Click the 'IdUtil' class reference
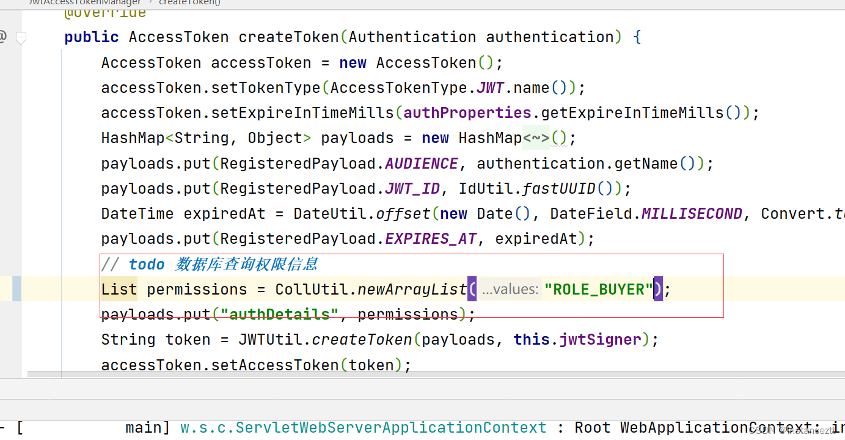The width and height of the screenshot is (845, 440). tap(486, 189)
